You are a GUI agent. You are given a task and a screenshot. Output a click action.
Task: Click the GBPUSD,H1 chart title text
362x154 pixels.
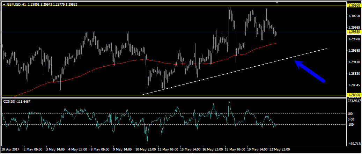click(x=16, y=4)
